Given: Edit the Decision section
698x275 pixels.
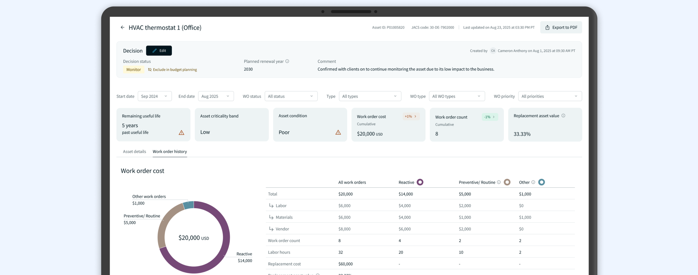Looking at the screenshot, I should (159, 51).
